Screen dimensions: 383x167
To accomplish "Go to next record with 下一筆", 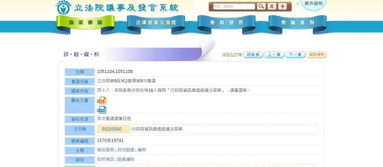I will (295, 55).
